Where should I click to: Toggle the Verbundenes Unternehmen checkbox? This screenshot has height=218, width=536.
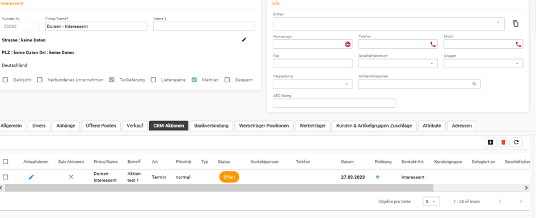40,79
